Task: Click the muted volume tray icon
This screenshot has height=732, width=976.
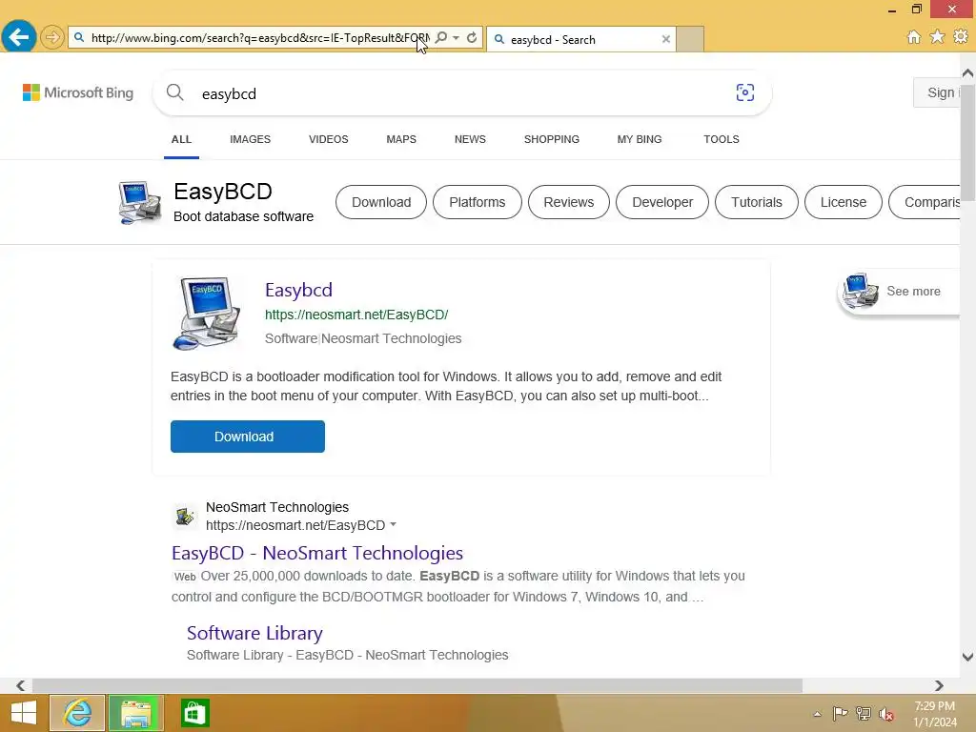Action: (886, 714)
